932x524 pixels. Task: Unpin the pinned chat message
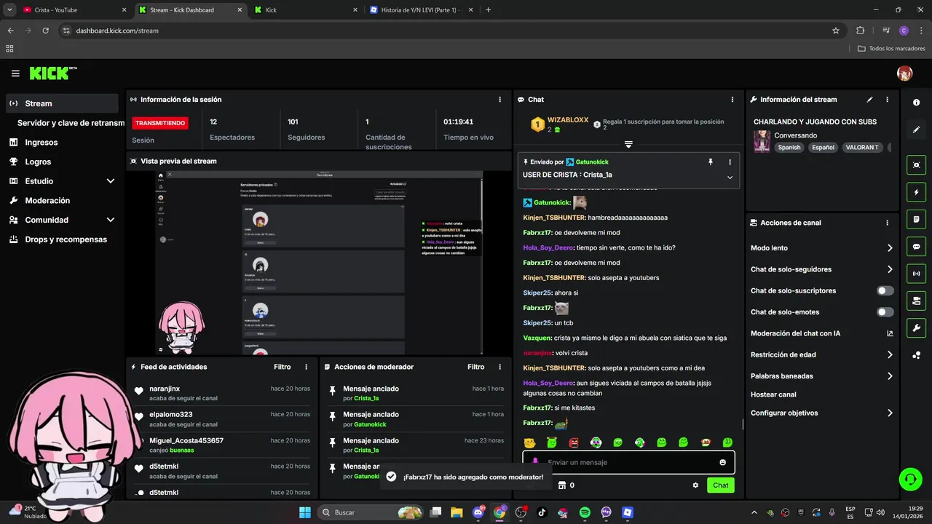coord(711,162)
